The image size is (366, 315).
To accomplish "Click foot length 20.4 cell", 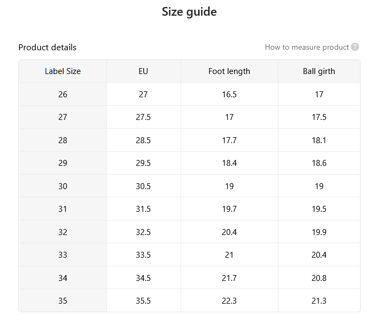I will 229,232.
